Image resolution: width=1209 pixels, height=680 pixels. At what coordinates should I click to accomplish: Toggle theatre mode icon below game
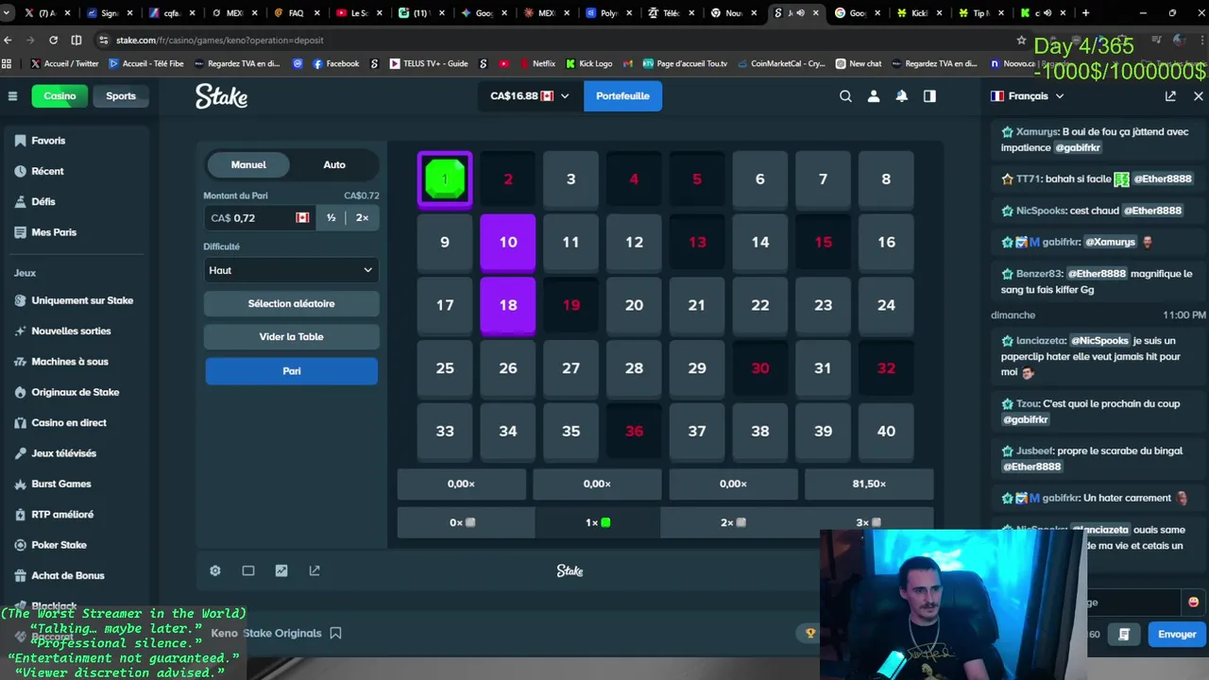pyautogui.click(x=248, y=570)
